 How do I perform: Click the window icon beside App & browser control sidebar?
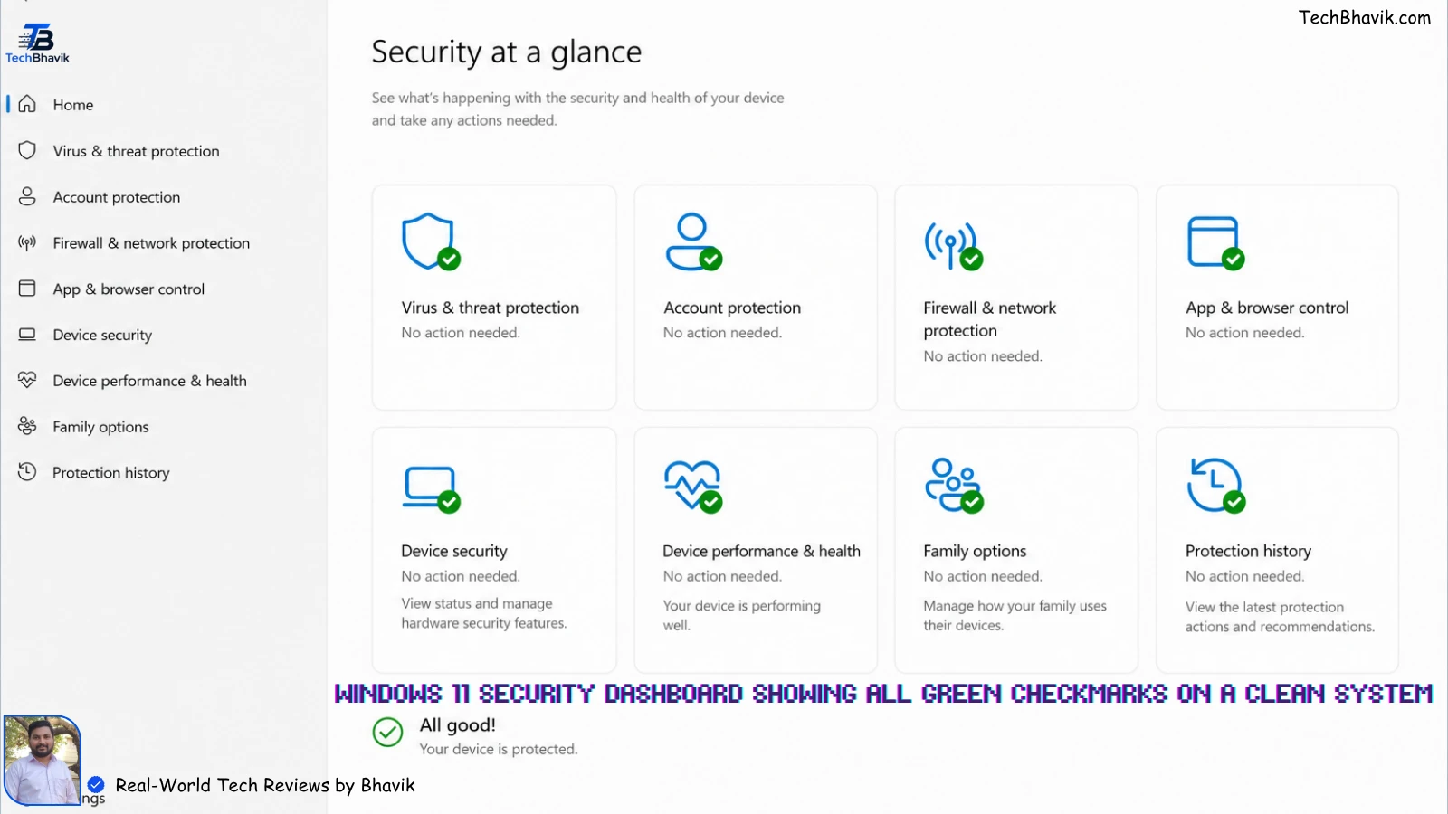coord(27,289)
